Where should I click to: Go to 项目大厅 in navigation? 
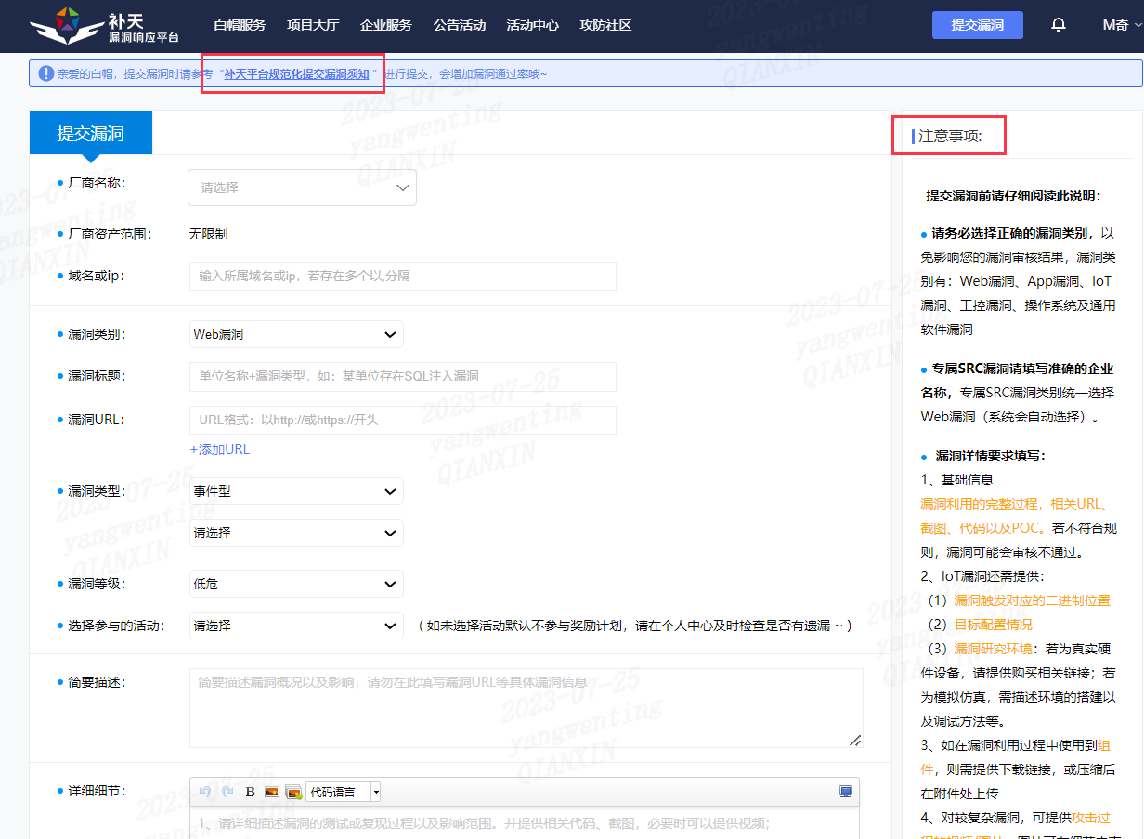(315, 25)
